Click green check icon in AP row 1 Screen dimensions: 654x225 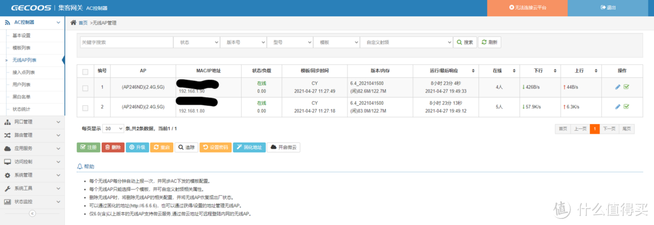pyautogui.click(x=626, y=86)
